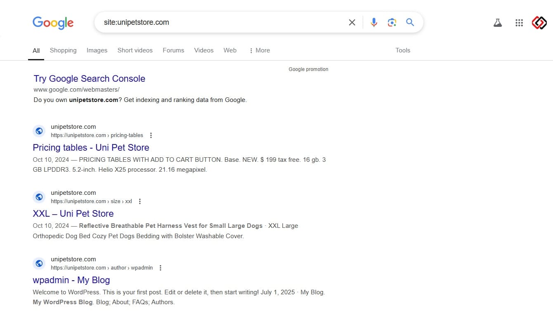The height and width of the screenshot is (317, 553).
Task: Open options for author › wpadmin result
Action: click(x=161, y=268)
